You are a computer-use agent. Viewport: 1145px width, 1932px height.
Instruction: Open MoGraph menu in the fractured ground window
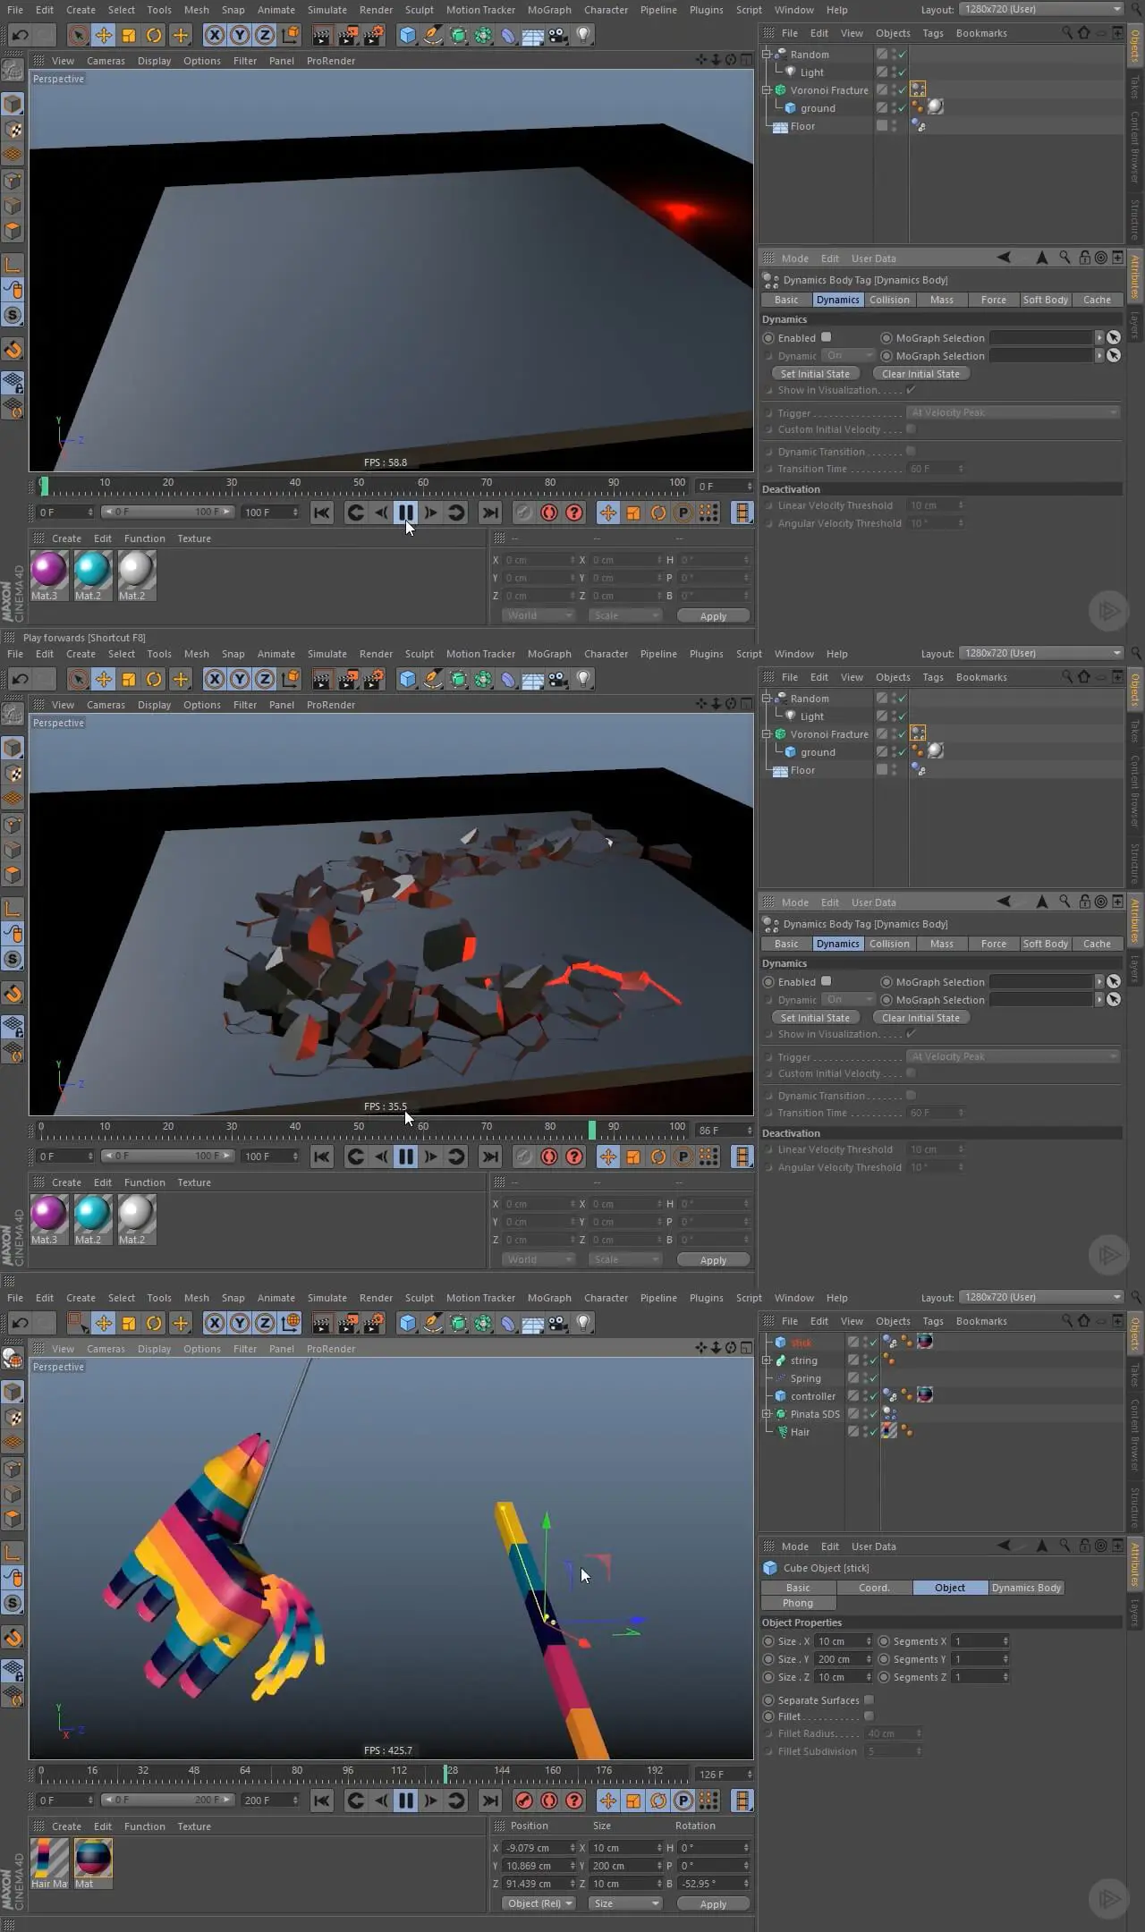click(549, 654)
